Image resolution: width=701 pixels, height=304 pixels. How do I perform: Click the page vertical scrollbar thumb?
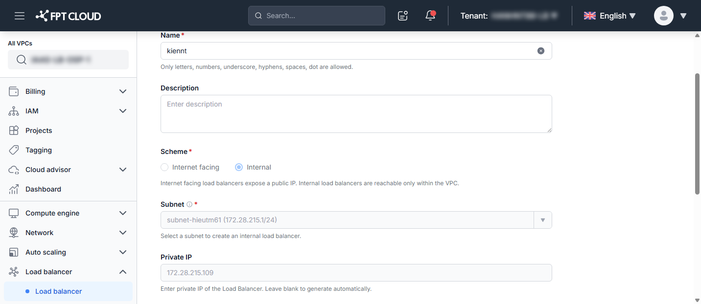[x=698, y=133]
